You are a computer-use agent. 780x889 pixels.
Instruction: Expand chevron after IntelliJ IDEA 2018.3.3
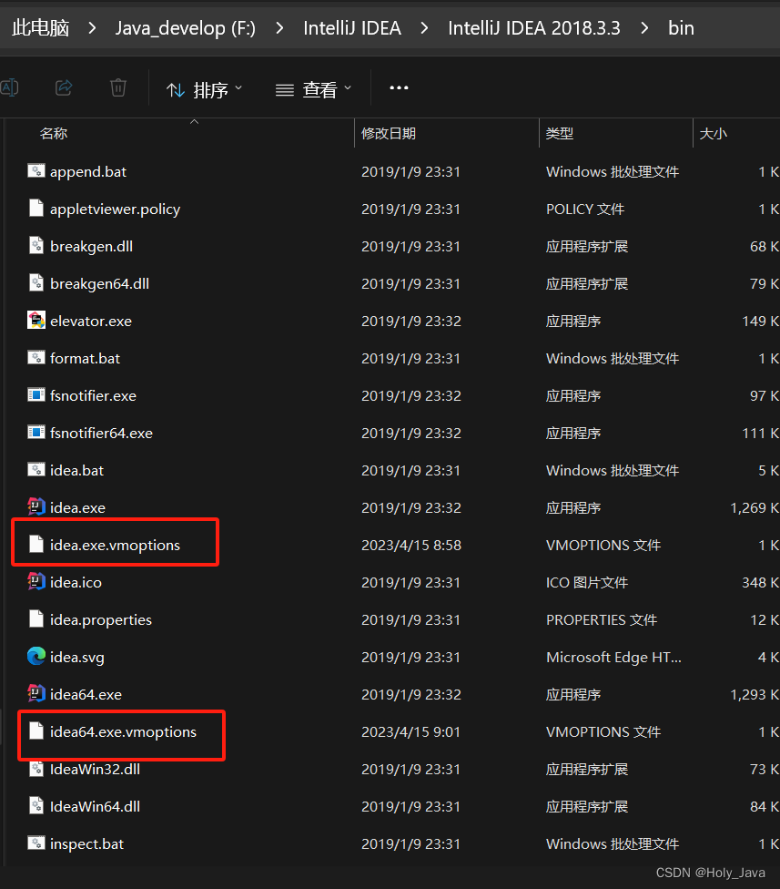644,27
